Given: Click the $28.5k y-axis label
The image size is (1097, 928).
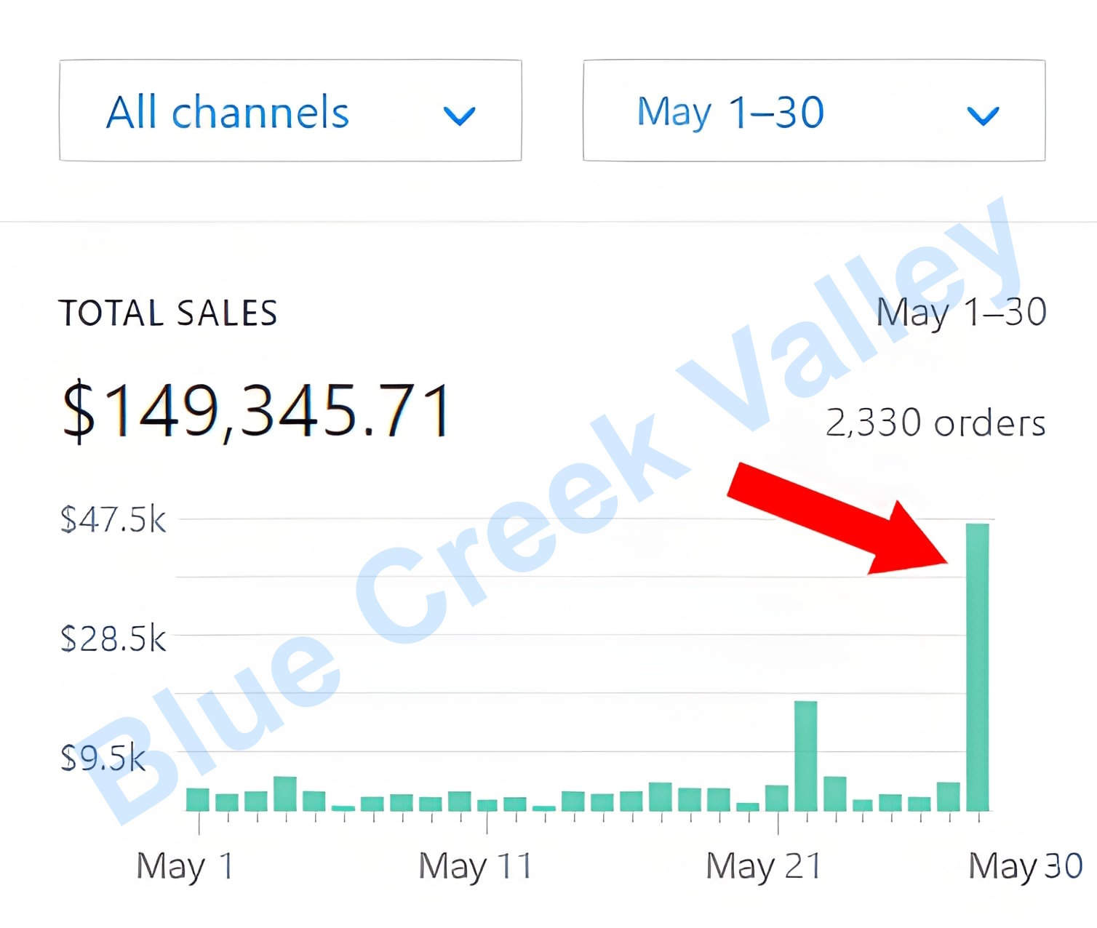Looking at the screenshot, I should coord(113,639).
